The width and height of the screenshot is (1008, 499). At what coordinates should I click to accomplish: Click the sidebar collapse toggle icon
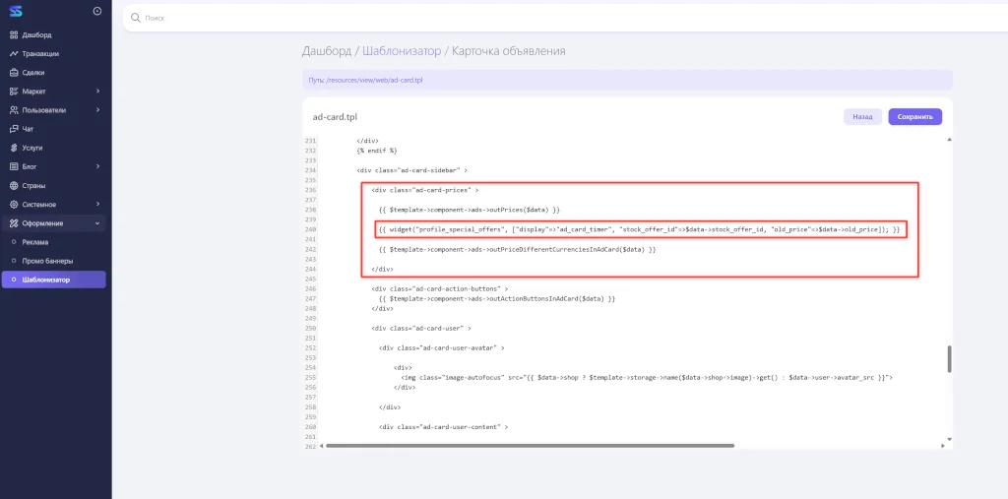[x=96, y=12]
